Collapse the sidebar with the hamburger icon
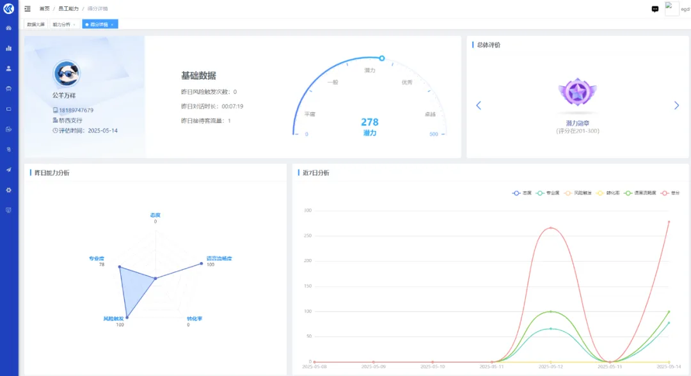The image size is (691, 376). click(x=28, y=8)
